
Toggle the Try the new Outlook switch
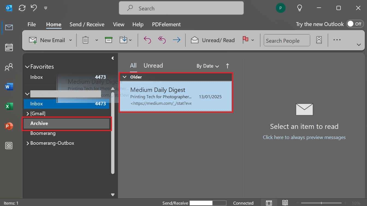355,24
